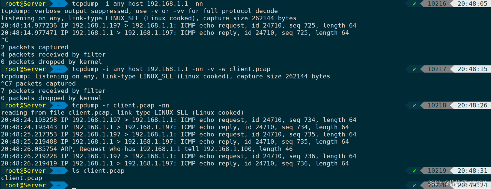This screenshot has width=491, height=189.
Task: Select the history number badge 10217
Action: [x=437, y=69]
